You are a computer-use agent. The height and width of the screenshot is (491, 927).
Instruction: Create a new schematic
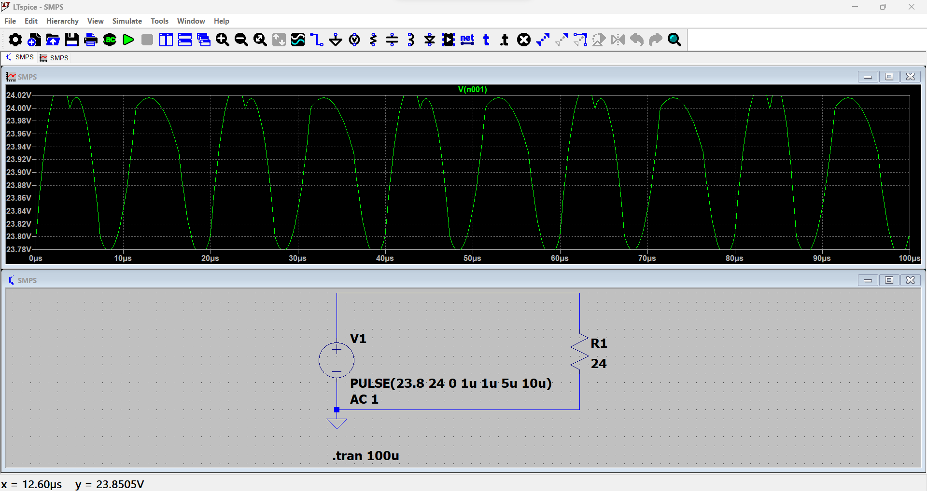(34, 40)
